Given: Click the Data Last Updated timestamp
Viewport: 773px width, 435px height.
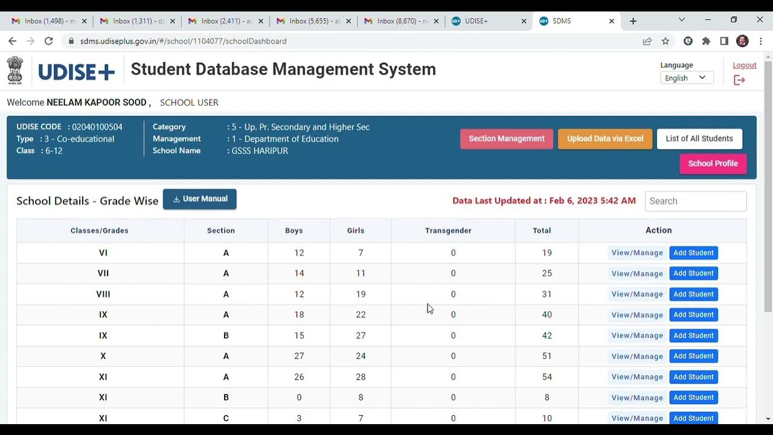Looking at the screenshot, I should click(x=544, y=201).
